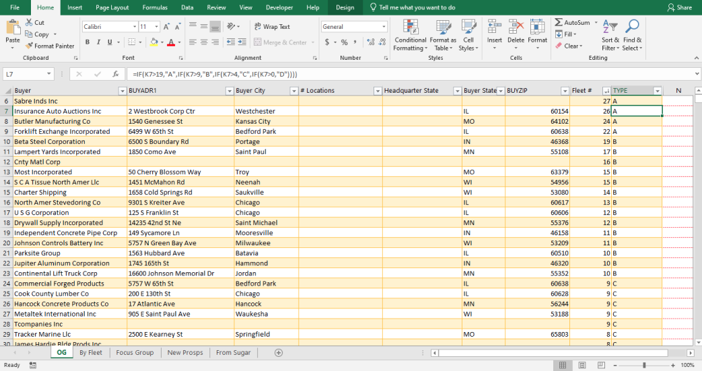
Task: Open Font settings dialog launcher
Action: [181, 58]
